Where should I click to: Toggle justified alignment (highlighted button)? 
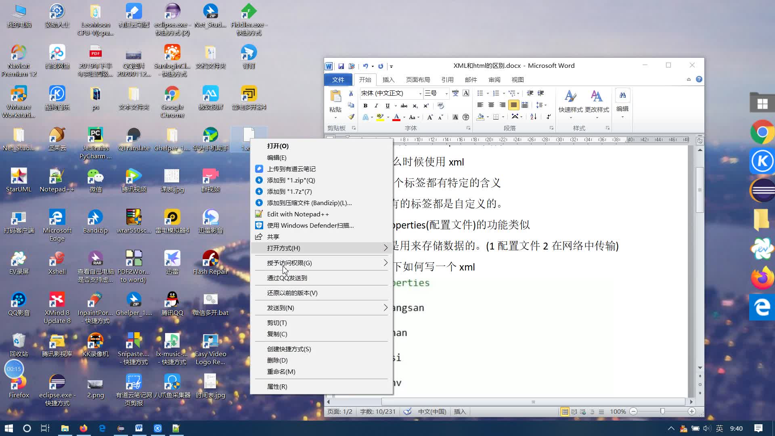point(513,105)
